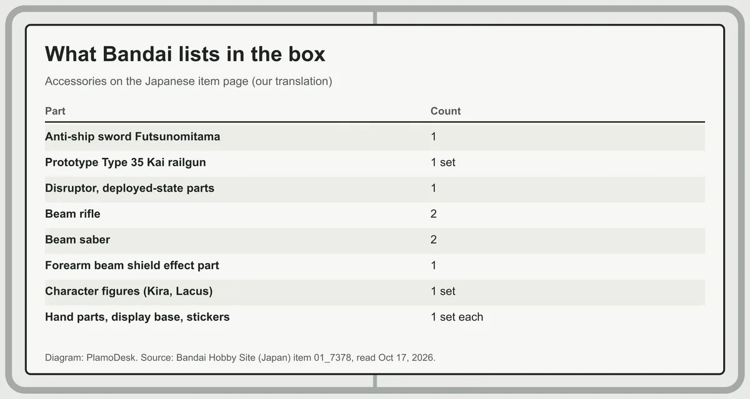Select the 'Beam saber' cell
This screenshot has width=750, height=399.
point(77,240)
